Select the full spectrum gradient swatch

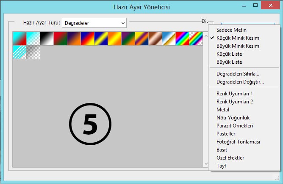point(182,38)
